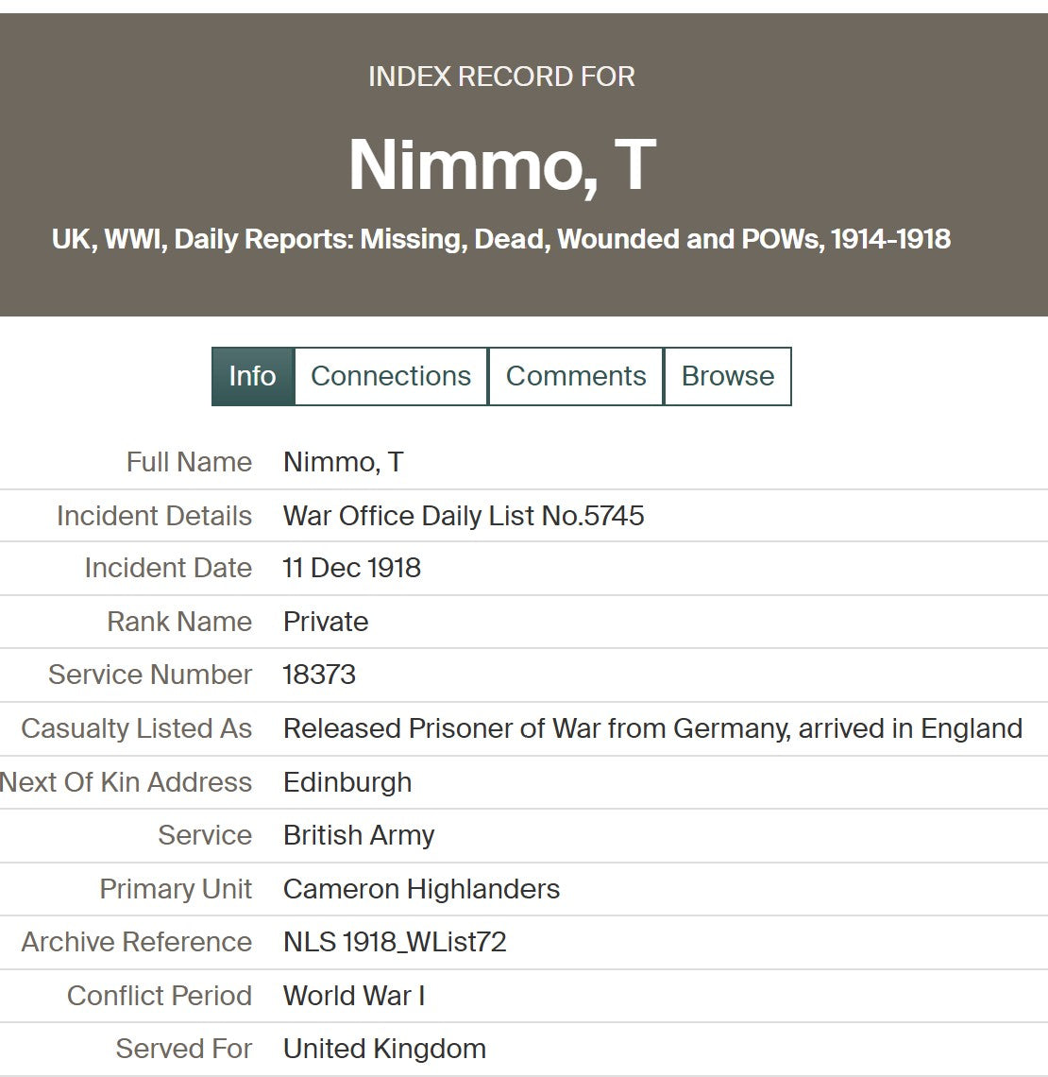The width and height of the screenshot is (1048, 1077).
Task: Click the Service Number 18373
Action: [319, 675]
